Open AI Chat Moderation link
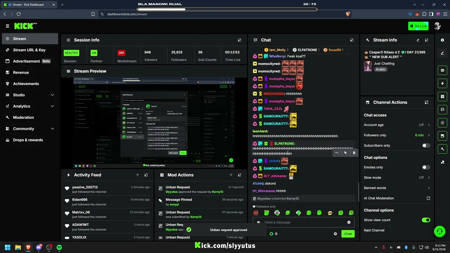Screen dimensions: 450x253 coord(397,198)
